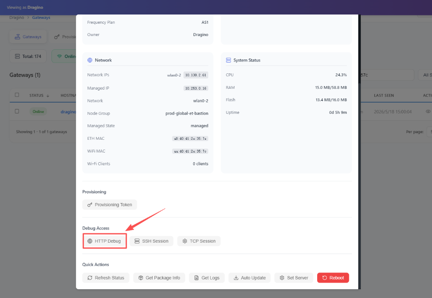Click RAM value 15.0 MB/58.8 MB
This screenshot has width=432, height=298.
331,87
